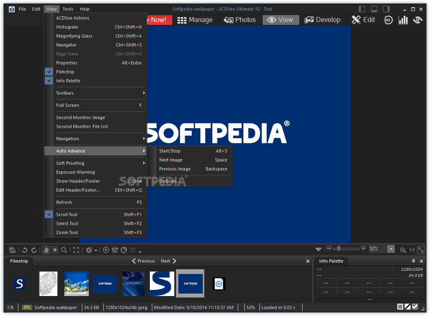Open the 52% zoom level dropdown arrow
This screenshot has width=430, height=316.
tap(391, 249)
